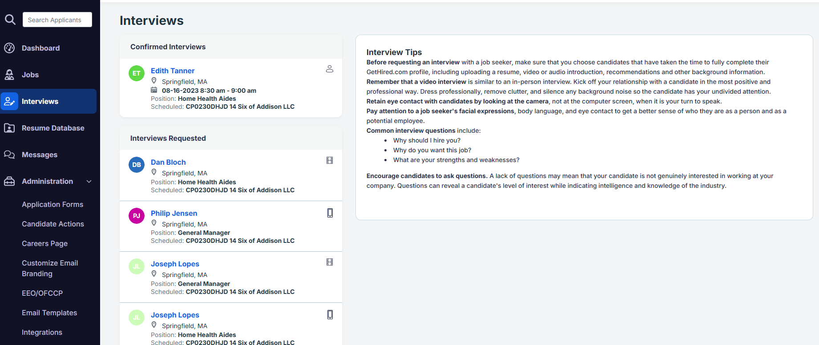Click the Interviews sidebar icon
Screen dimensions: 819x345
[9, 101]
